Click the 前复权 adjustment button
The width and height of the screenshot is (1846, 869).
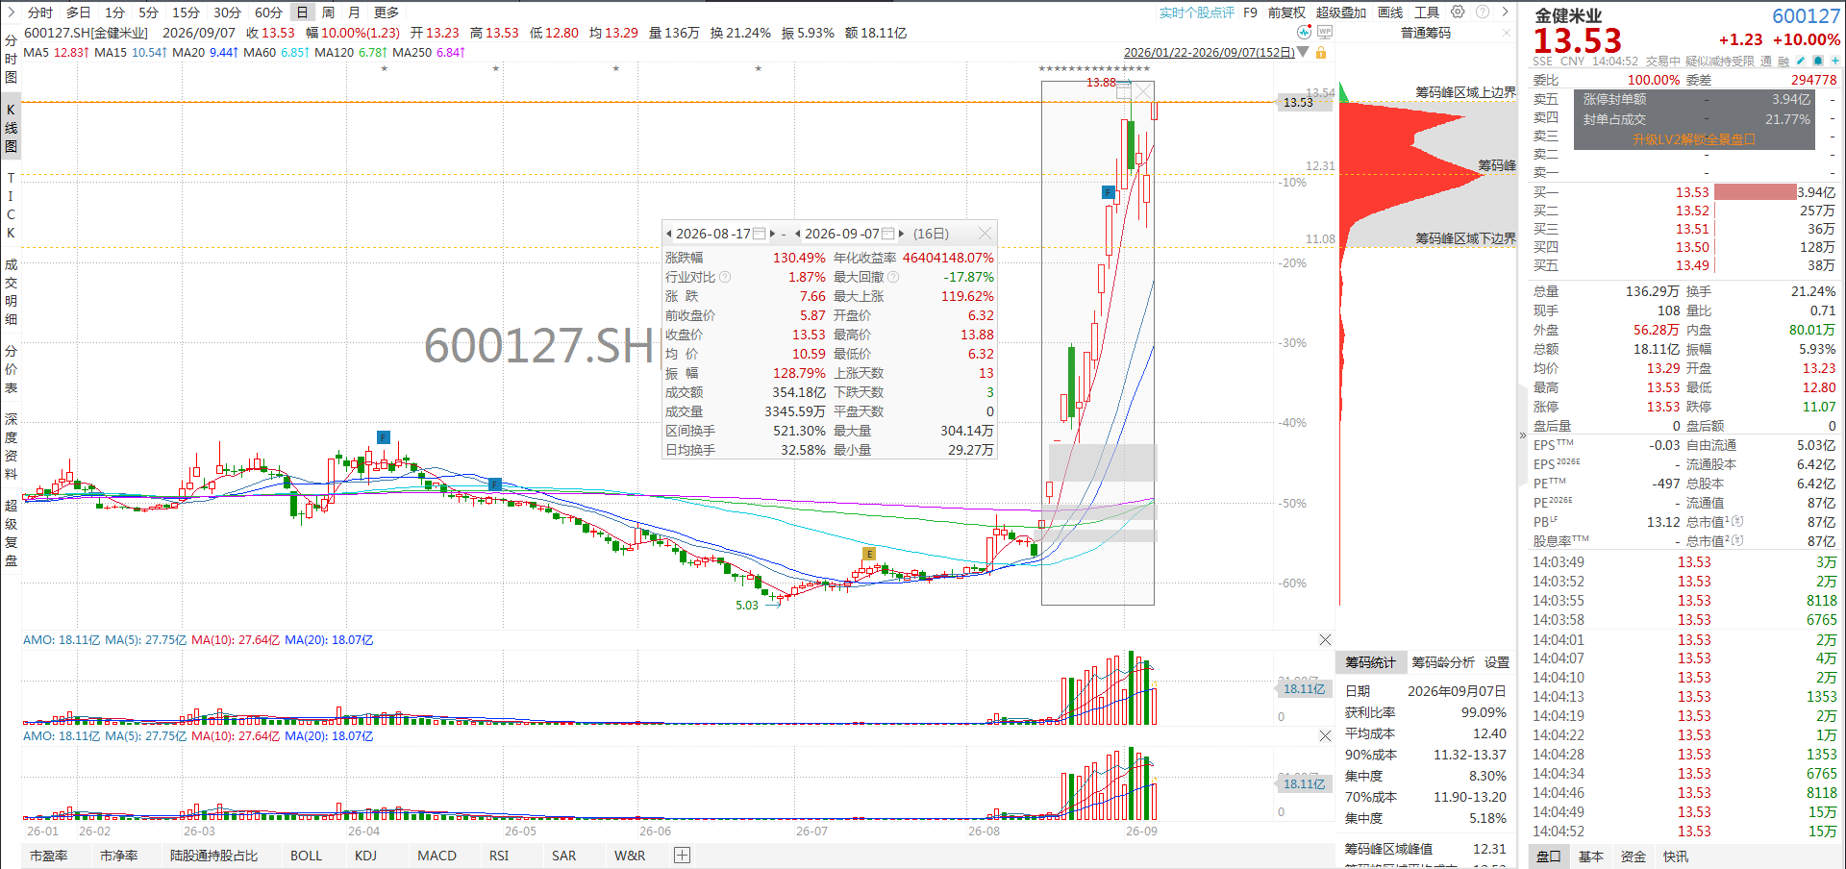(1286, 12)
